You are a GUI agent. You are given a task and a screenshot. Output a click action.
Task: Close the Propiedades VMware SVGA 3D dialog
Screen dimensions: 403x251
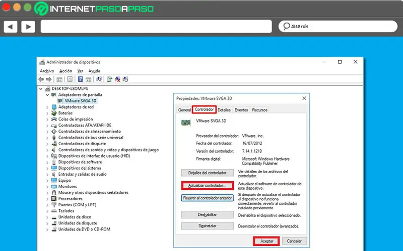point(304,98)
